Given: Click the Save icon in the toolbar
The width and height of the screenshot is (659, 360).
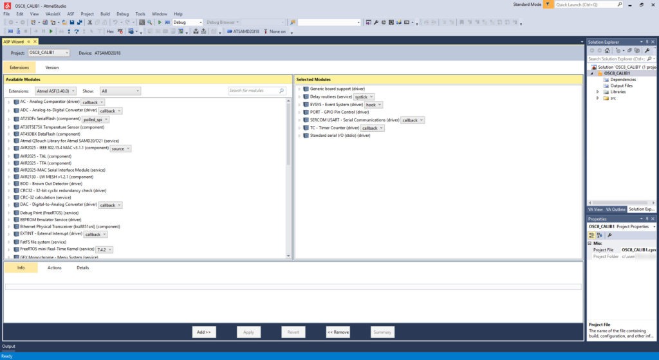Looking at the screenshot, I should click(72, 22).
